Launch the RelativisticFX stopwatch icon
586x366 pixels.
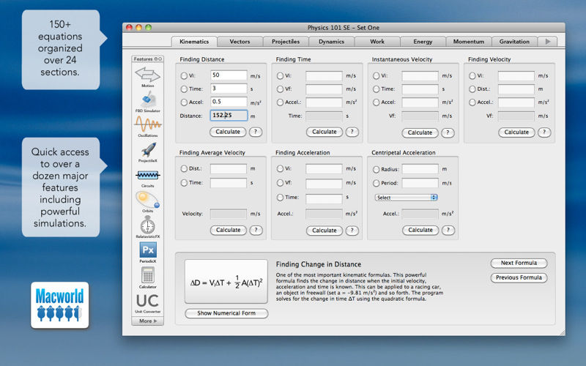pyautogui.click(x=148, y=225)
